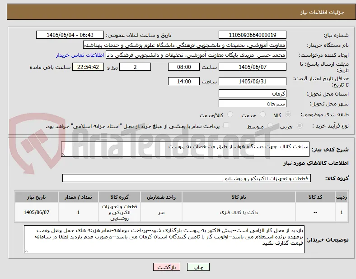Click the نام کالا column header
356x279 pixels.
coord(239,197)
